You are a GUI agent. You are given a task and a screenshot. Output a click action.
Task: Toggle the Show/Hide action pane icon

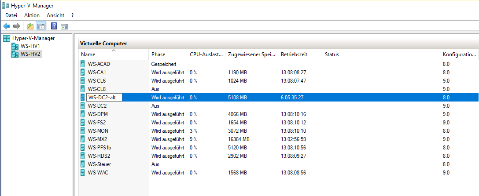[64, 26]
